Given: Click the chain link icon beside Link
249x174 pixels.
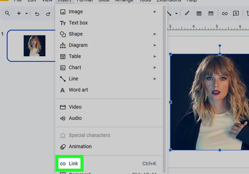Looking at the screenshot, I should point(63,164).
